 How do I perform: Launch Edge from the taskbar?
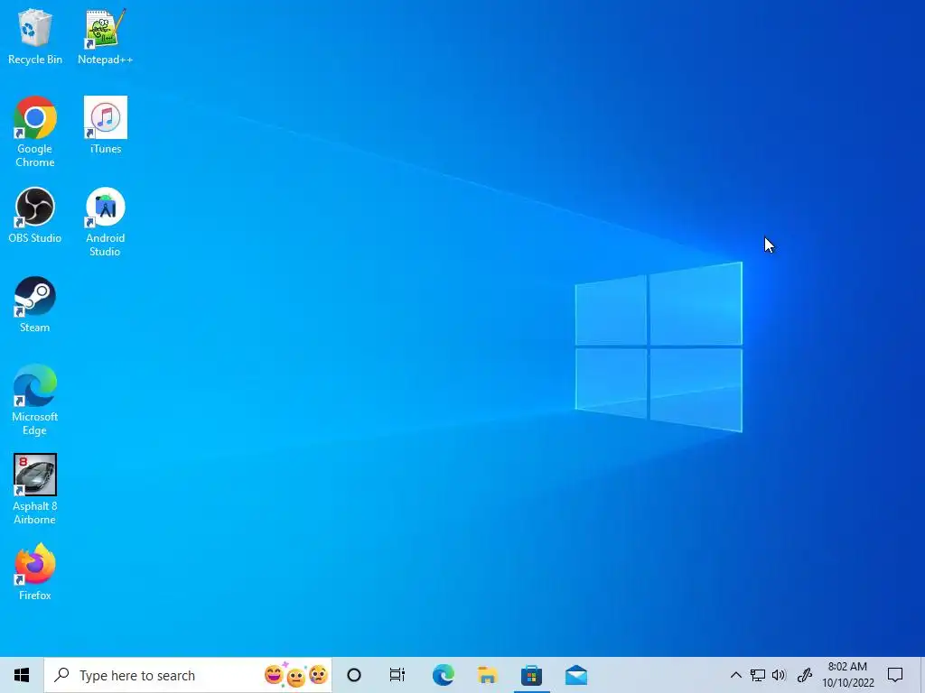click(x=443, y=675)
